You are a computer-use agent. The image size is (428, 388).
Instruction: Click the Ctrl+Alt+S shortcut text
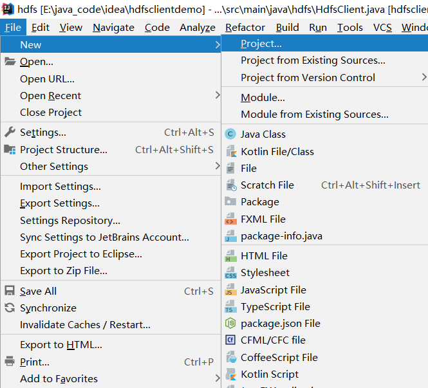[x=189, y=132]
